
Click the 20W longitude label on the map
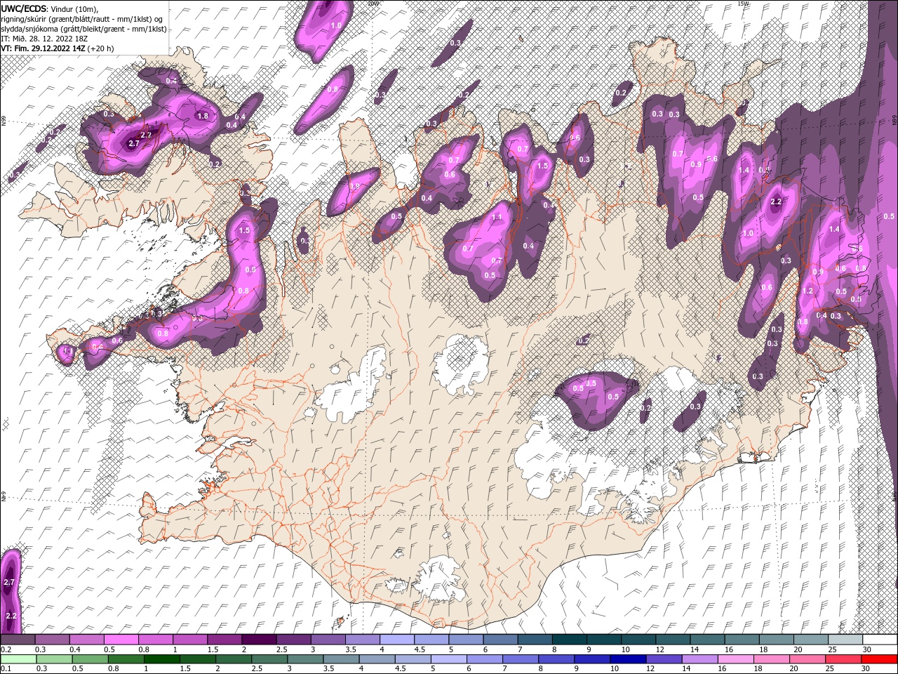373,4
